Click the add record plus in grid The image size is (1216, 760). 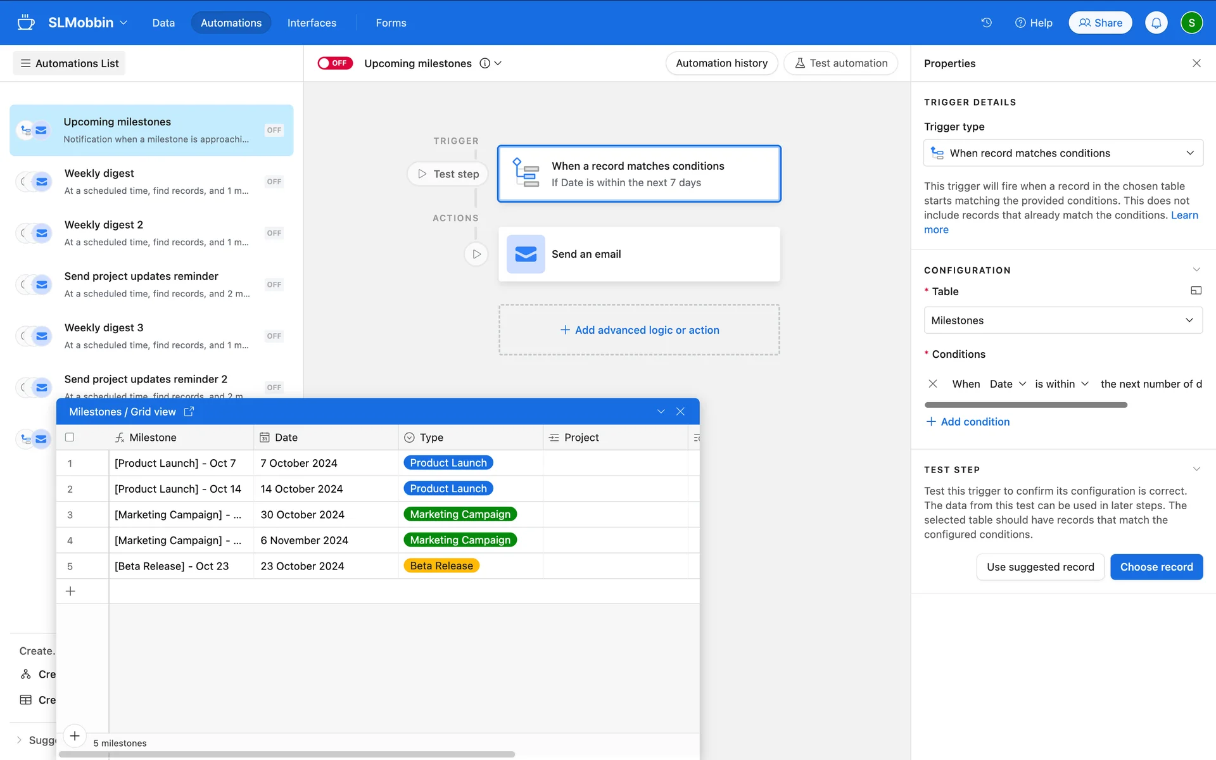(x=70, y=591)
